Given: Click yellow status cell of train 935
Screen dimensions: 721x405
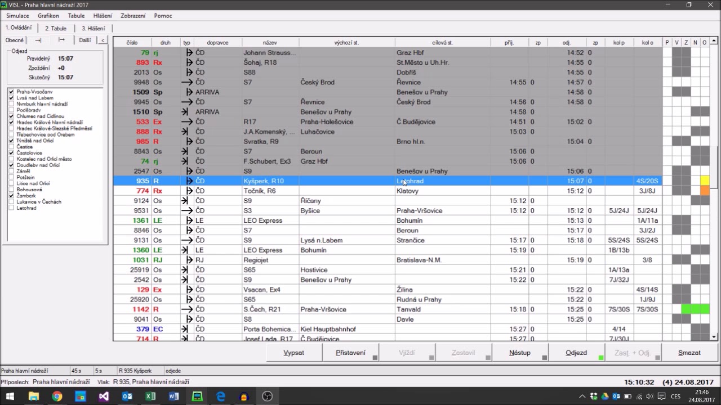Looking at the screenshot, I should coord(705,181).
